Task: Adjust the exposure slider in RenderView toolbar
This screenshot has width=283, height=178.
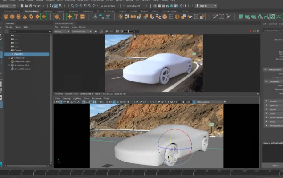Action: point(129,32)
